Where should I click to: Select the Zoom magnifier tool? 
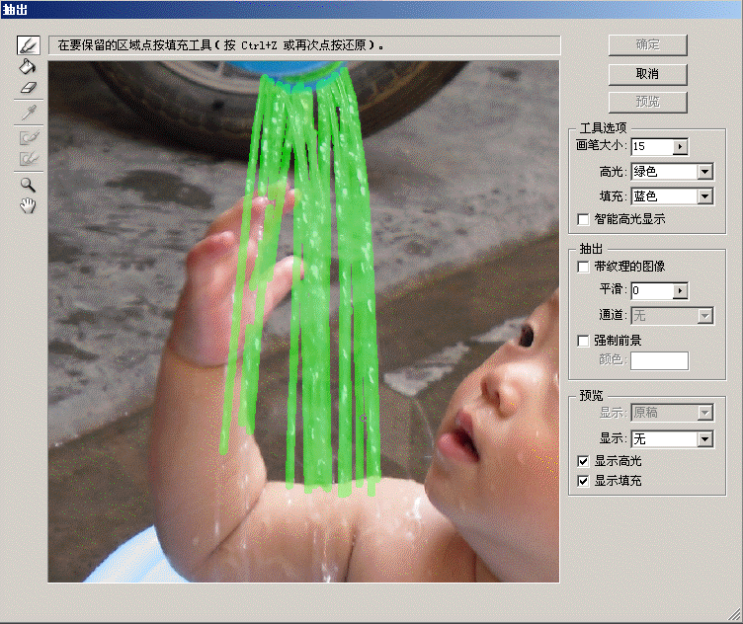[29, 184]
